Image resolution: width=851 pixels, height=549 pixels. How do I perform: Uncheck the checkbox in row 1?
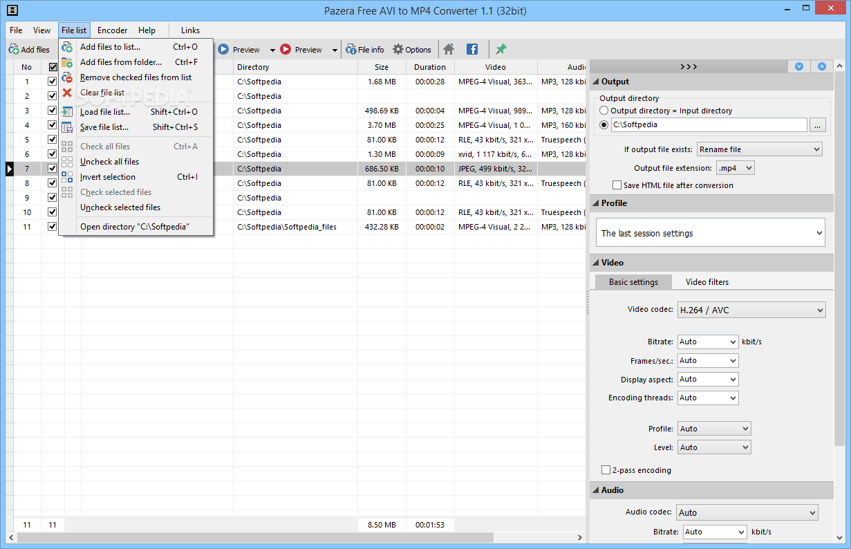coord(53,82)
